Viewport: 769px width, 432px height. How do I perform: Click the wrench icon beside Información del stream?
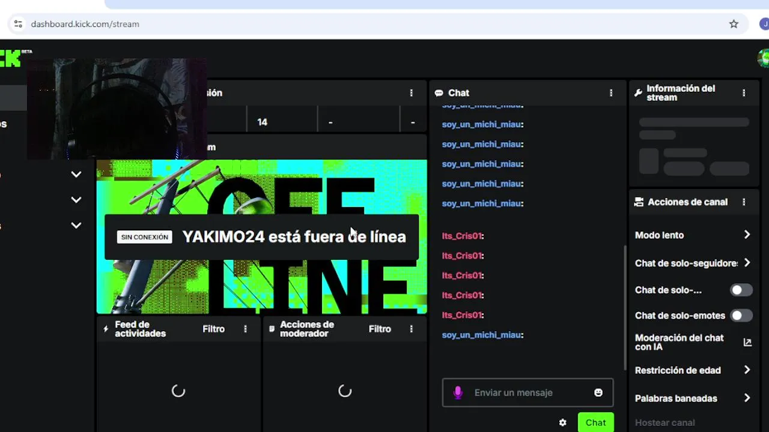638,93
